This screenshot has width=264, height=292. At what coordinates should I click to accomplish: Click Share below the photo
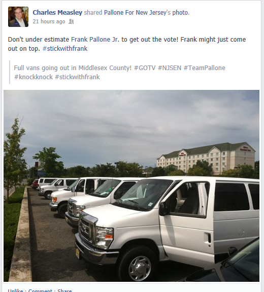[64, 290]
